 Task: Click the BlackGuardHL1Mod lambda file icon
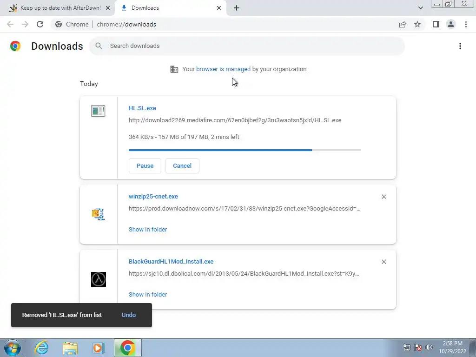(x=99, y=279)
